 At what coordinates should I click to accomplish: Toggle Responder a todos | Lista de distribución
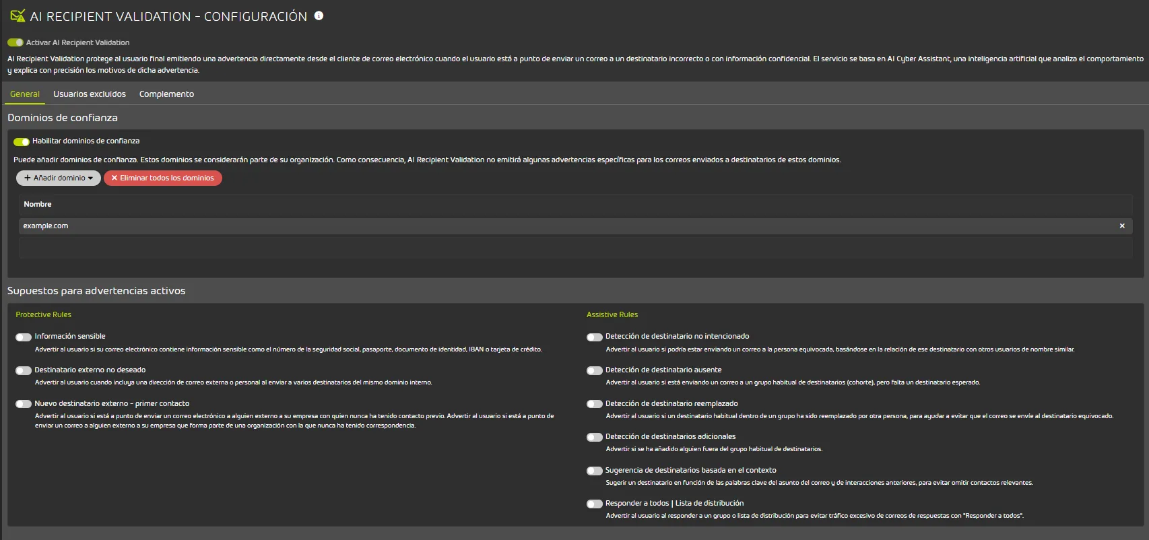tap(594, 504)
